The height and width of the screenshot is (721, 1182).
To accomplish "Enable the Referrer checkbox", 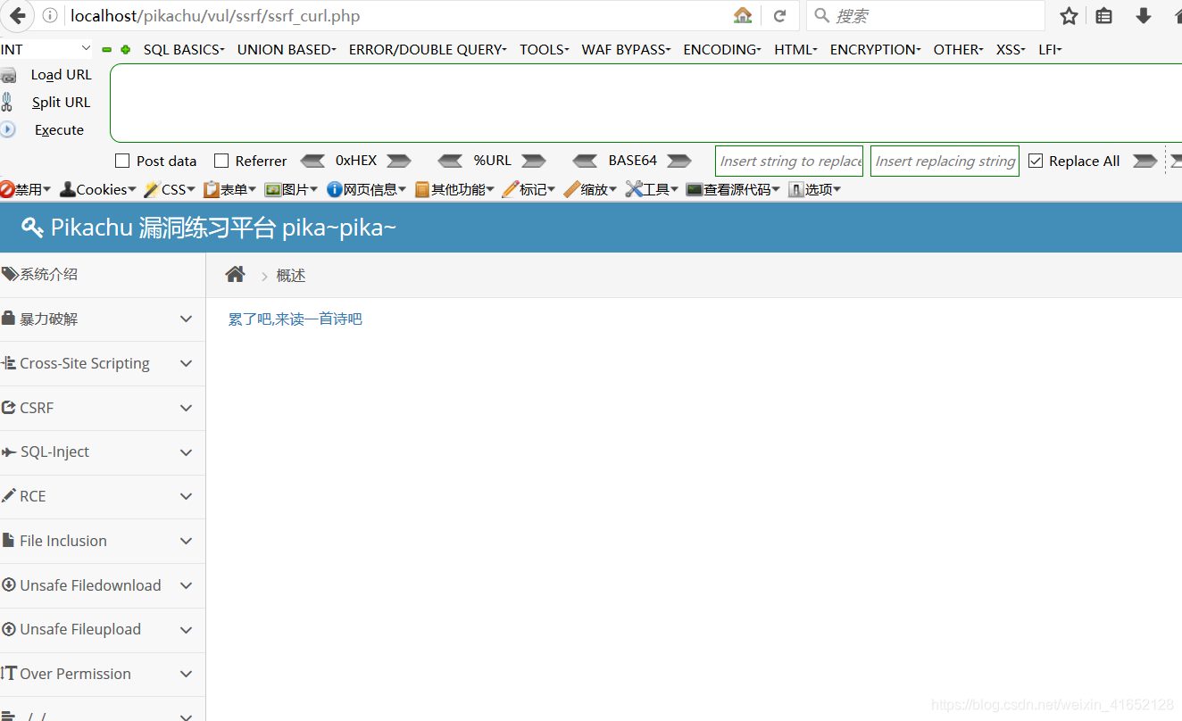I will [222, 161].
